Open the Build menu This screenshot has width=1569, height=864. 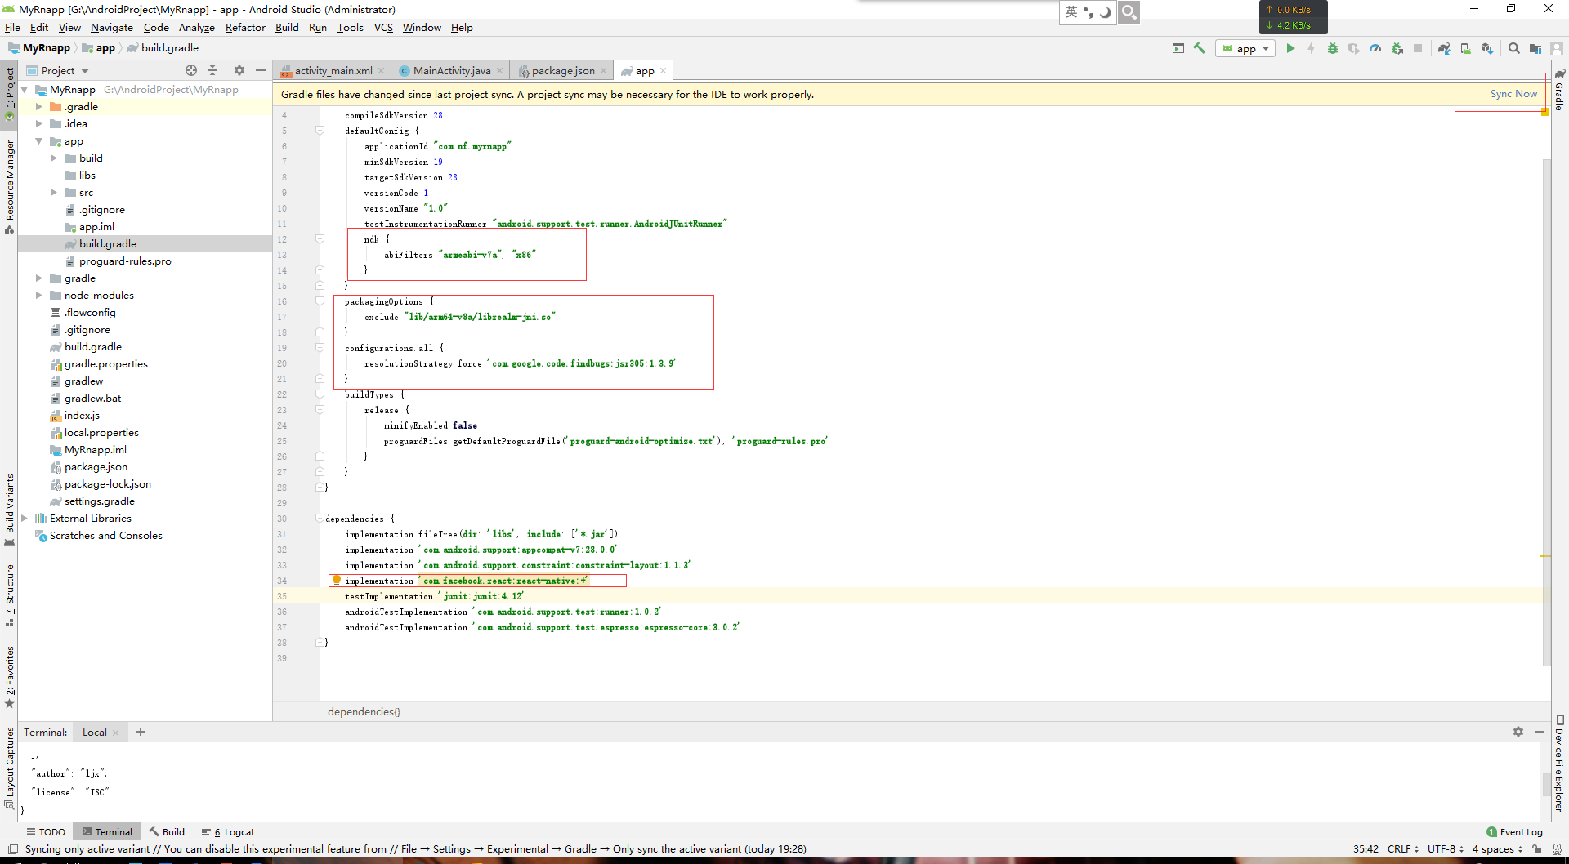[287, 28]
